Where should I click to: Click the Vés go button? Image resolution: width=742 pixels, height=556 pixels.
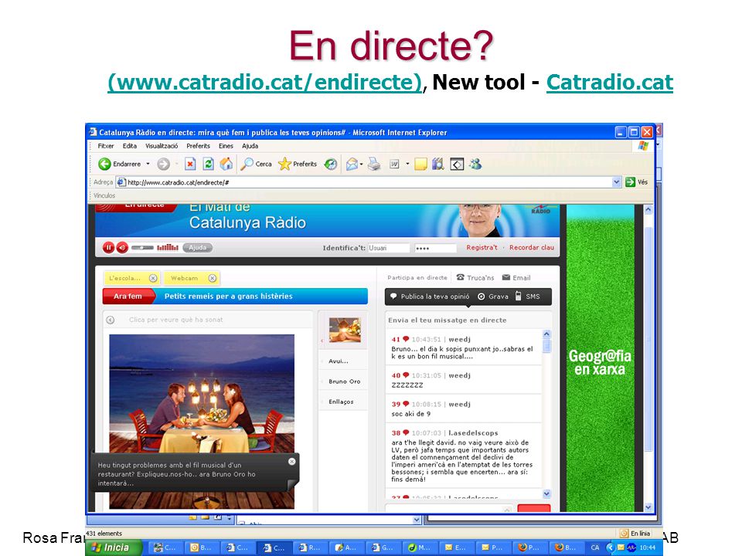636,182
